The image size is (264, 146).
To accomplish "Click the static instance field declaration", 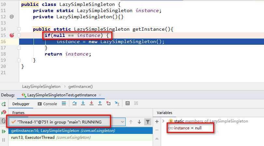I will [x=97, y=11].
